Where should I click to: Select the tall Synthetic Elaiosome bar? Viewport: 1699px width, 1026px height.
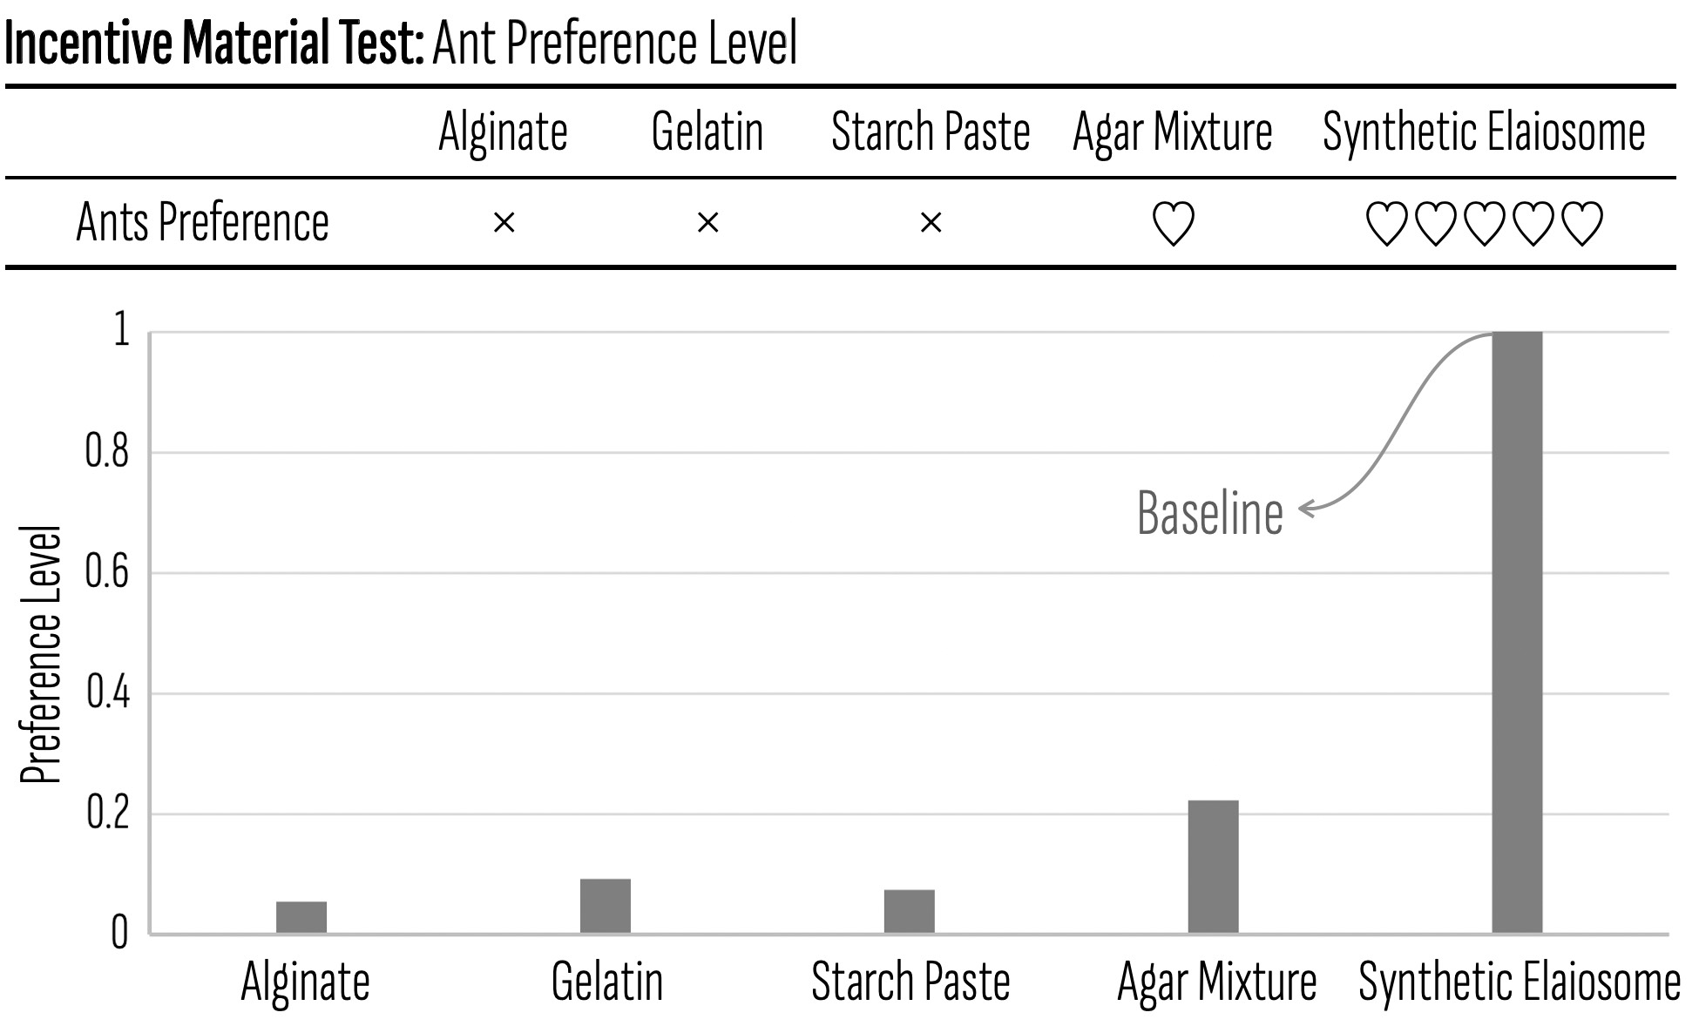coord(1517,632)
